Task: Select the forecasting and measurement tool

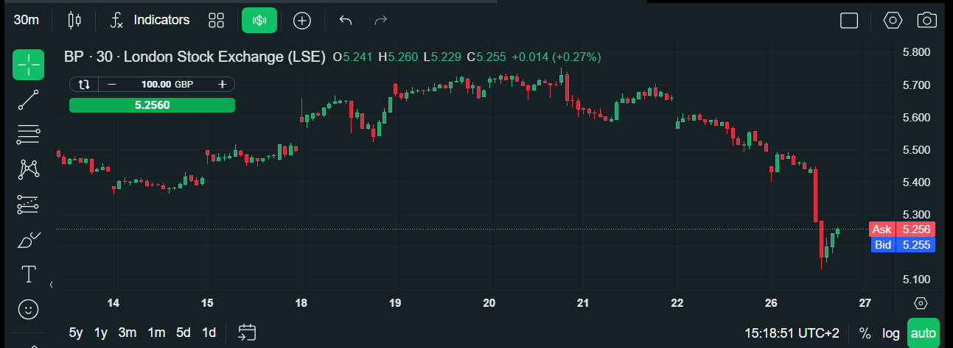Action: tap(28, 204)
